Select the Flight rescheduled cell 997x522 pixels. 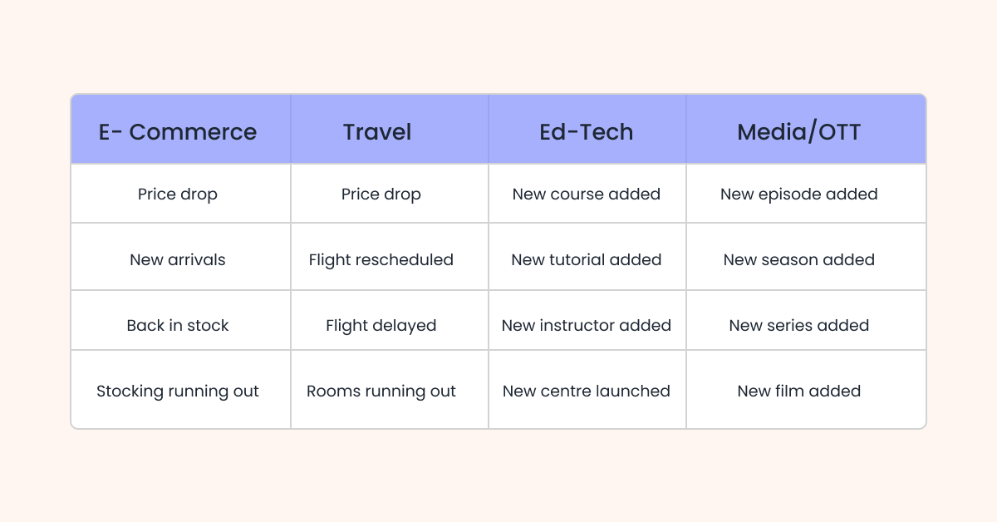pyautogui.click(x=381, y=259)
